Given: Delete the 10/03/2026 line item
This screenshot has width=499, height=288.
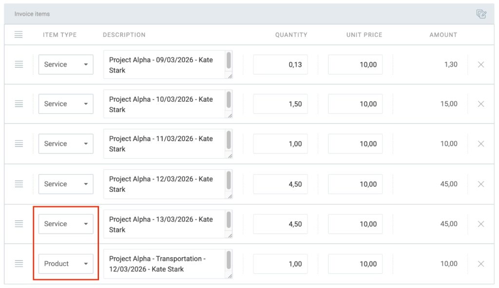Looking at the screenshot, I should [481, 104].
